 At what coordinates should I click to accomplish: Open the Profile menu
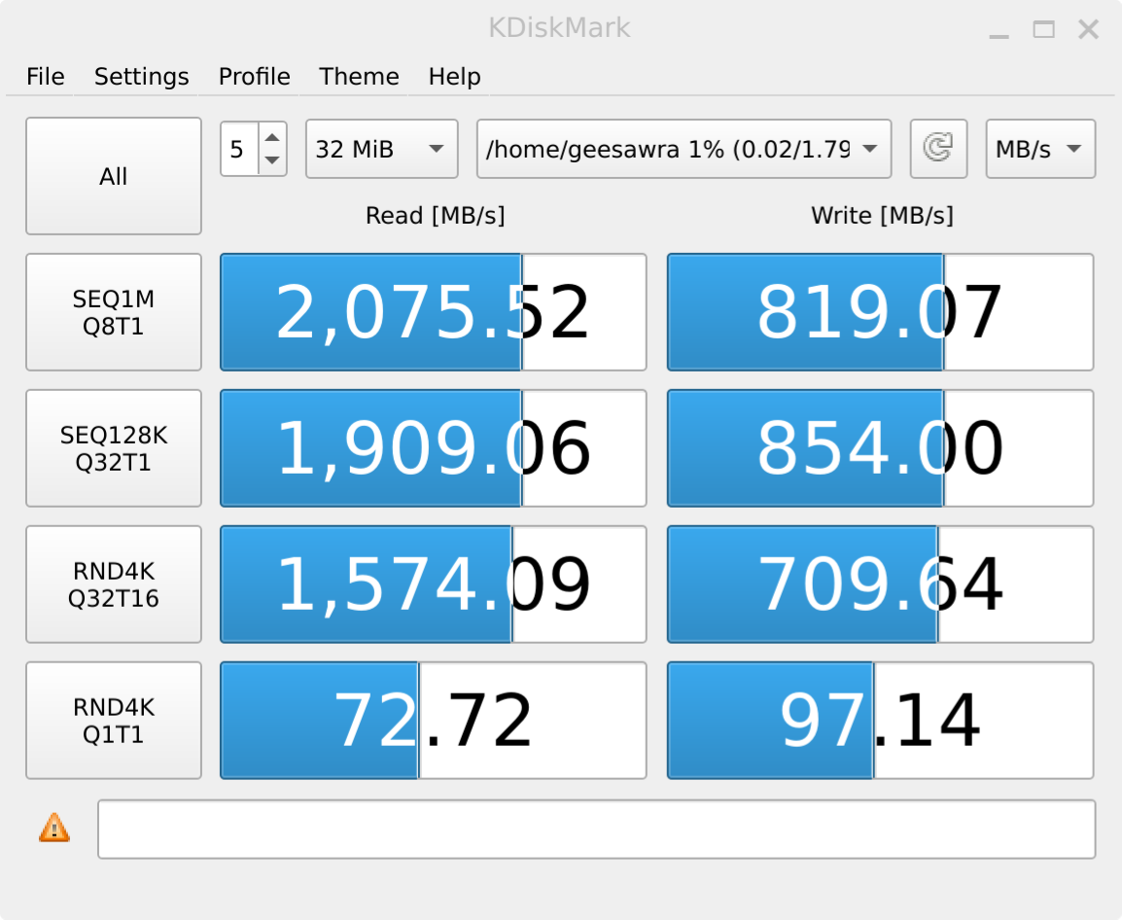click(254, 77)
